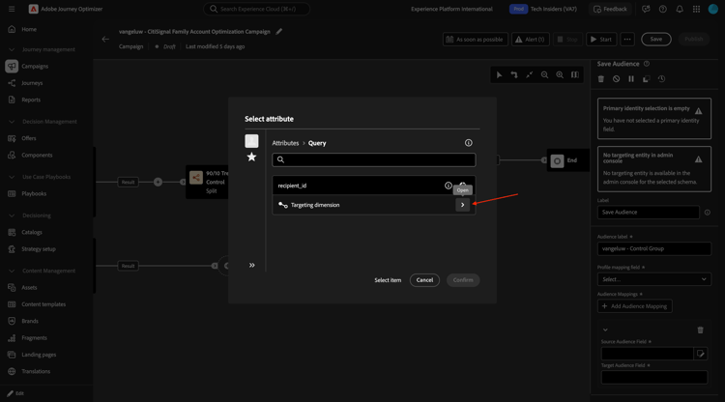The image size is (725, 402).
Task: Open the Alert (1) button
Action: (531, 40)
